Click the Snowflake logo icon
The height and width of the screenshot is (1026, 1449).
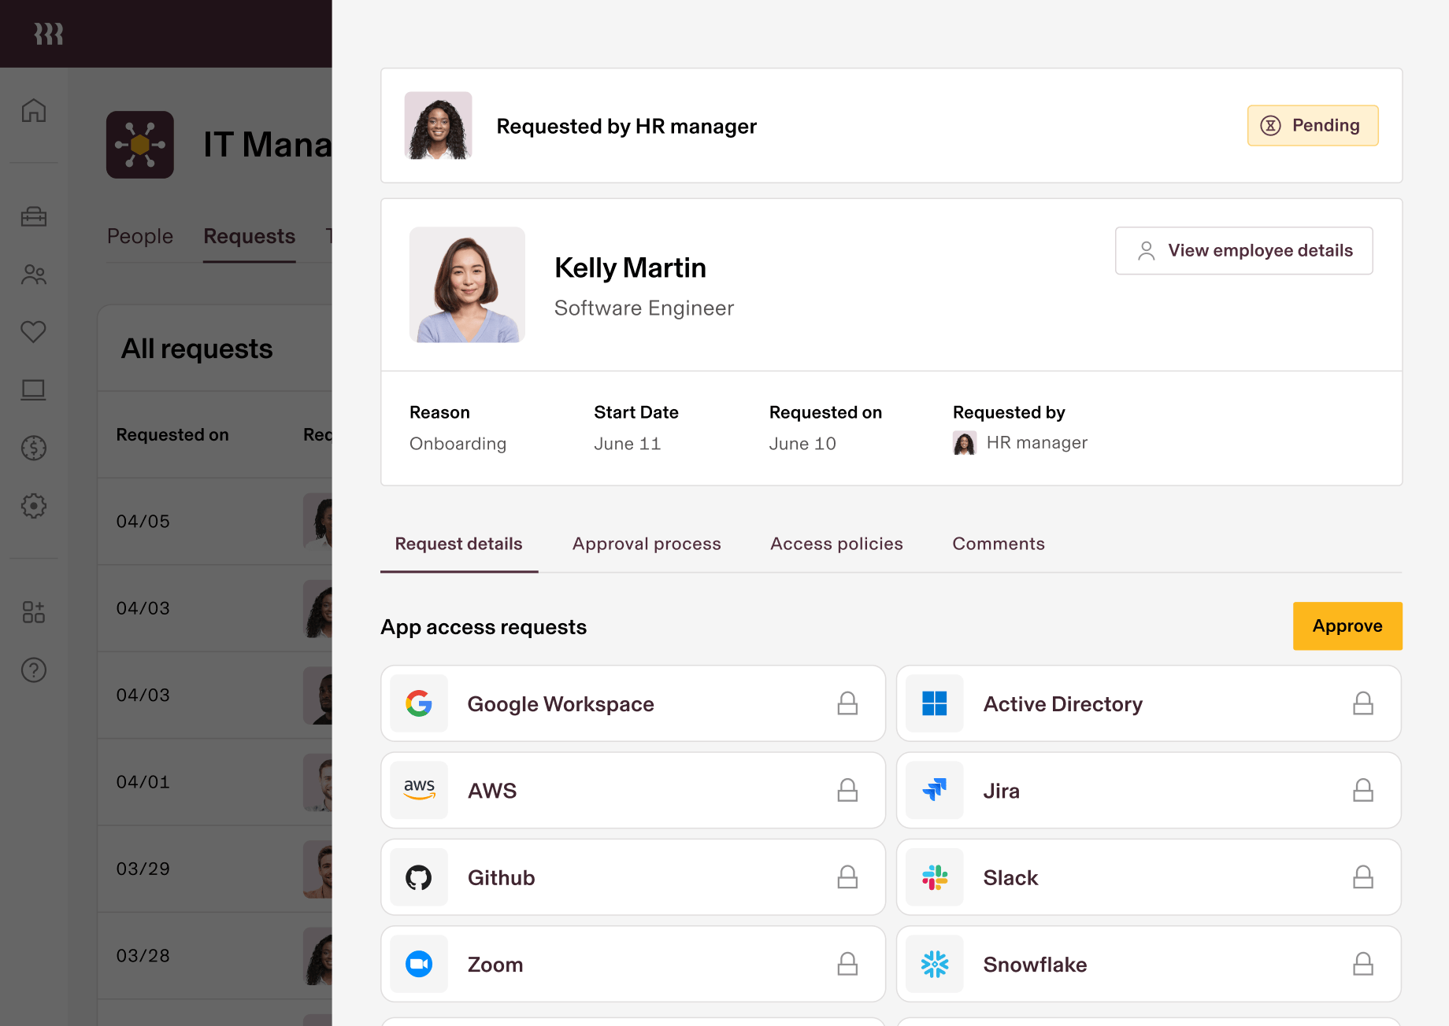pos(935,964)
